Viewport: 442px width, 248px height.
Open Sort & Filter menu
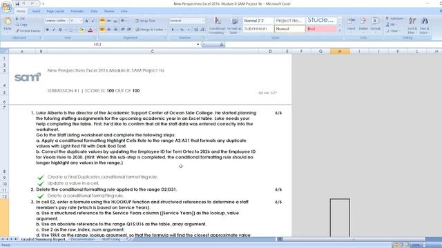(412, 25)
